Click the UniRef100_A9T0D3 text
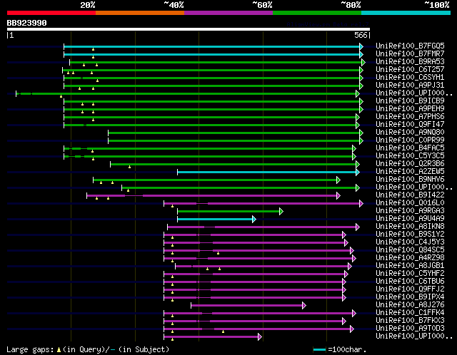457x355 pixels. click(x=410, y=329)
